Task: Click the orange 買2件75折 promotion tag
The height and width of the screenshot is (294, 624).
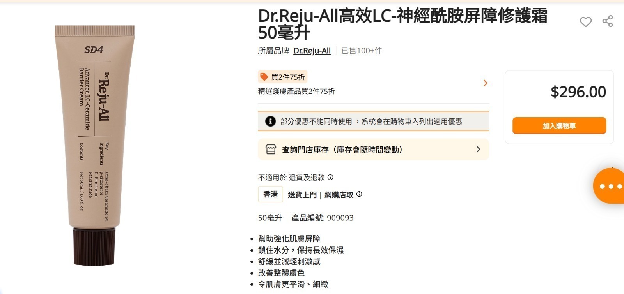Action: point(283,77)
